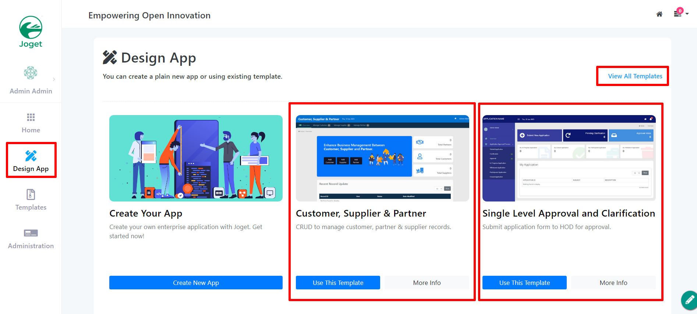The width and height of the screenshot is (697, 314).
Task: Click the Admin Admin profile avatar
Action: 31,73
